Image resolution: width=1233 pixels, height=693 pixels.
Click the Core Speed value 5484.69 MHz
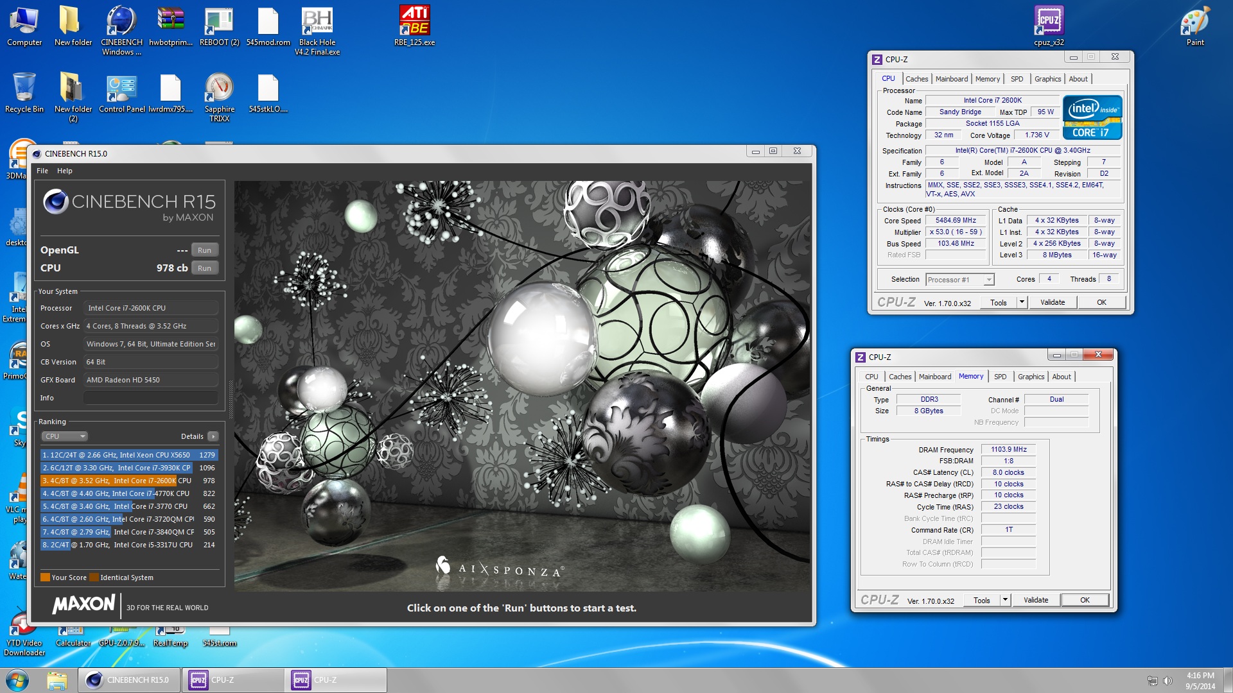point(956,220)
